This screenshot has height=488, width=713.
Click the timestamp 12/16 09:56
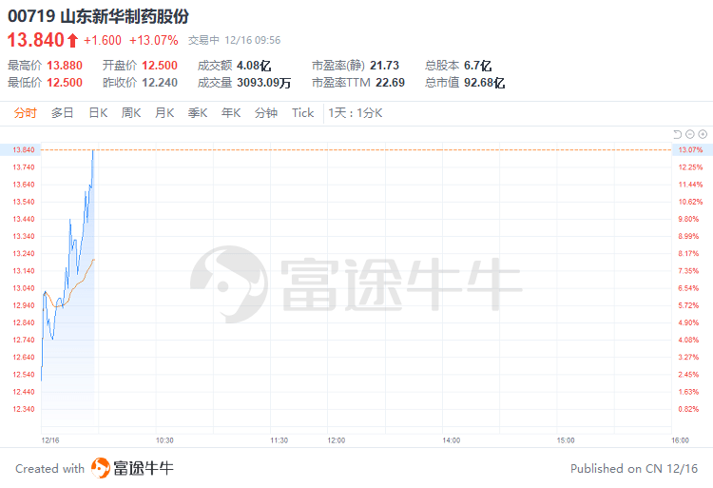(252, 41)
